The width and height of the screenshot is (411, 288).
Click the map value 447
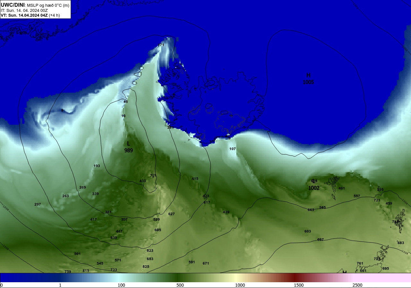(119, 231)
